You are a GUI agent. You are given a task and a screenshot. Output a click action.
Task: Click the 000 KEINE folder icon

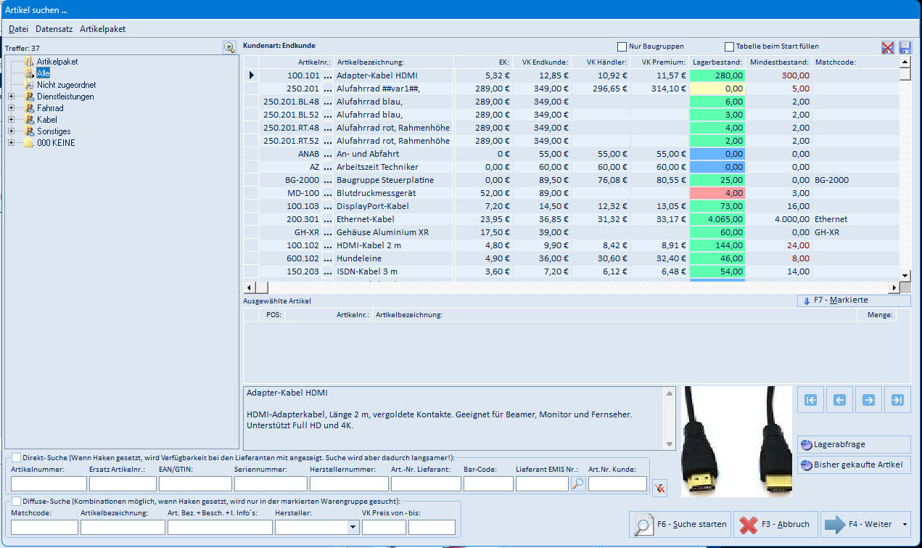[x=29, y=143]
